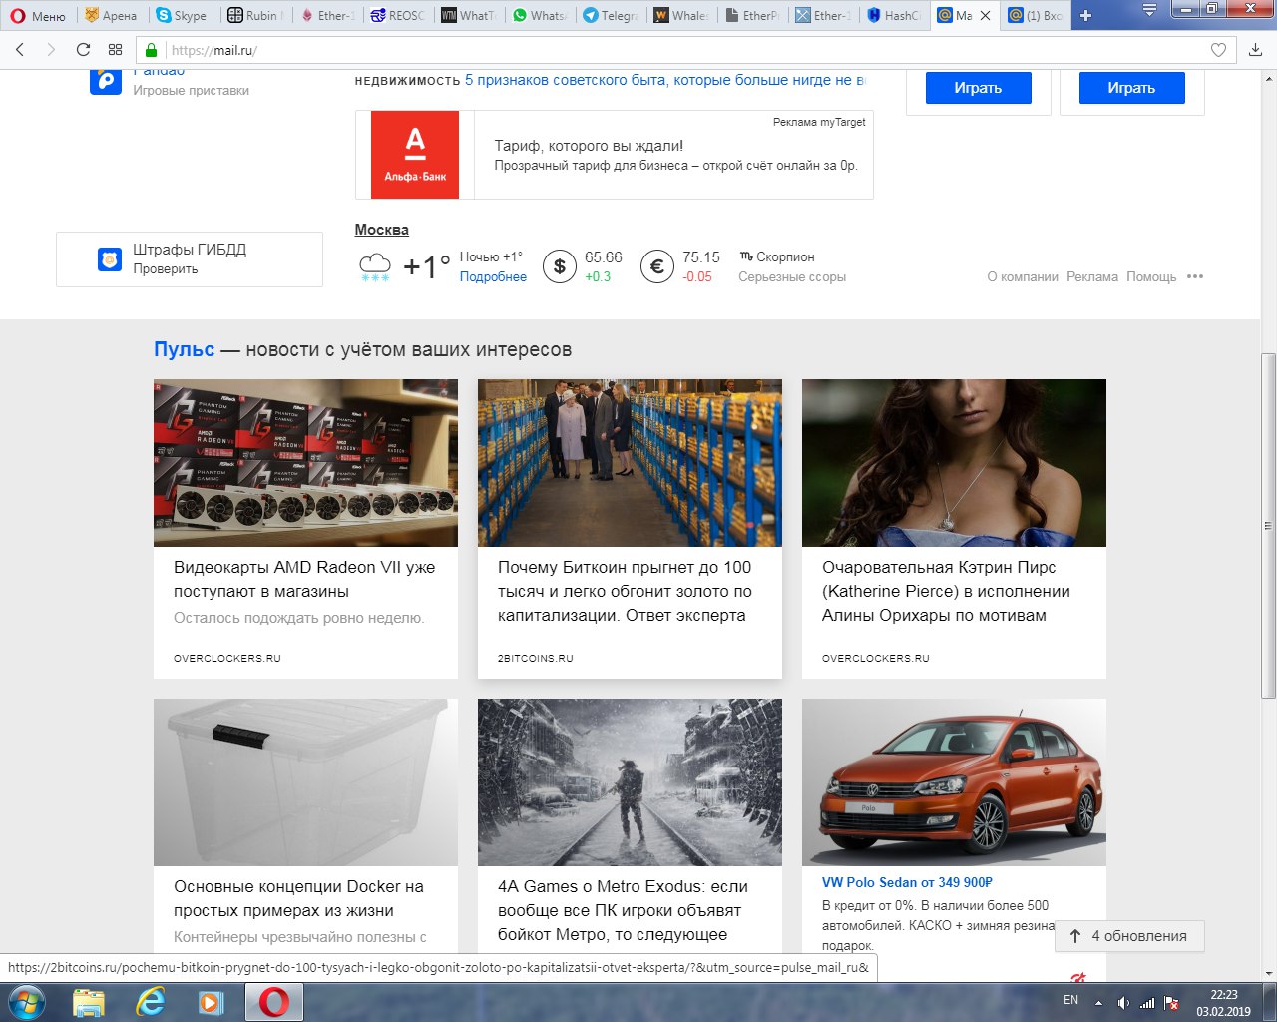Go forward to the next page

(x=51, y=50)
